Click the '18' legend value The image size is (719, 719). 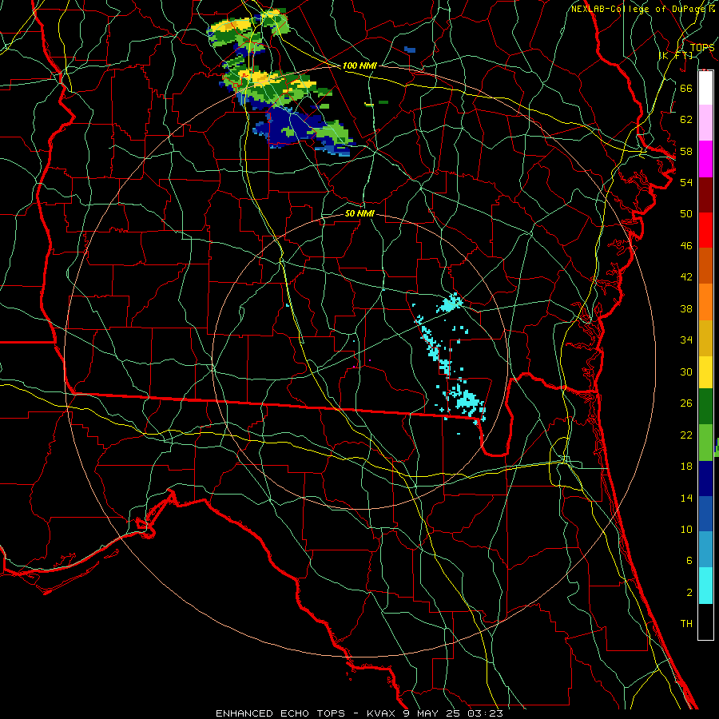686,467
